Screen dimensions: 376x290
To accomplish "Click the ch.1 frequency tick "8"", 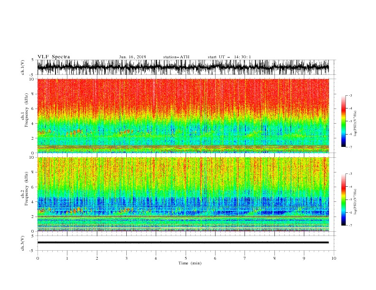I will [33, 94].
